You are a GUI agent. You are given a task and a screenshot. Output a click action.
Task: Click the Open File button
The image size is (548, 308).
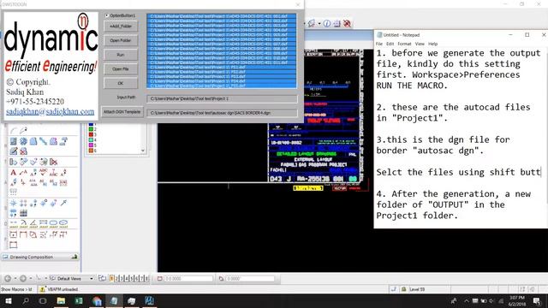(x=121, y=69)
